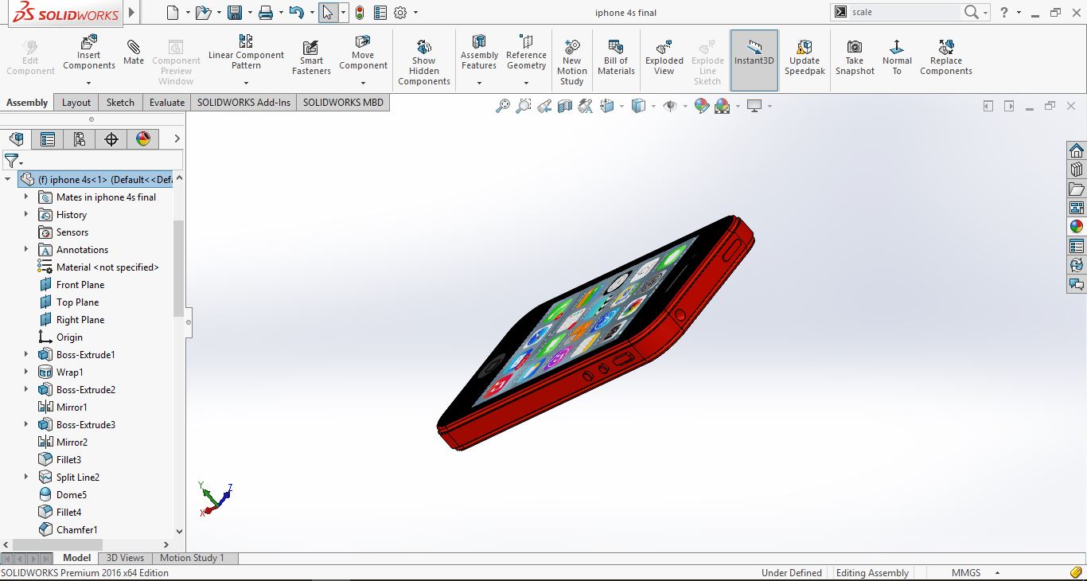This screenshot has width=1087, height=581.
Task: Expand the History folder
Action: pyautogui.click(x=26, y=214)
